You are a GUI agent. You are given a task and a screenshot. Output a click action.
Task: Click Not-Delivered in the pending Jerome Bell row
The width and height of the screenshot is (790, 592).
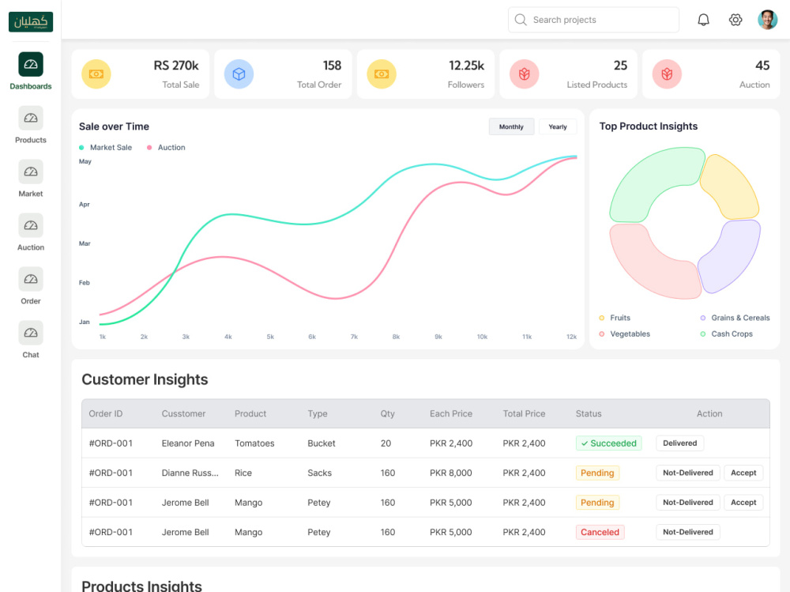tap(688, 503)
